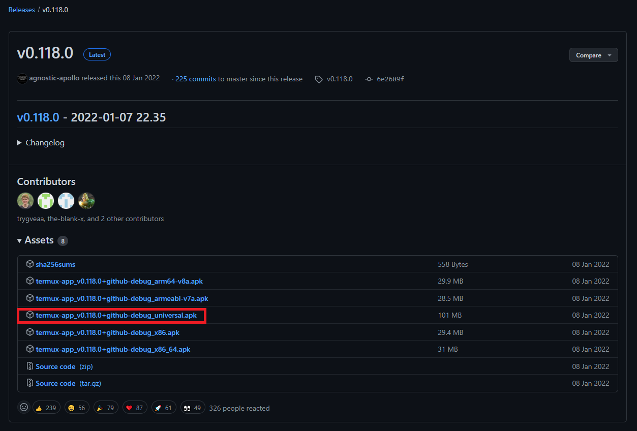The height and width of the screenshot is (431, 637).
Task: Open the 225 commits link
Action: 195,79
